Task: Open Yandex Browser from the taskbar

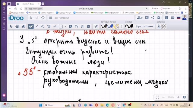Action: (x=119, y=105)
